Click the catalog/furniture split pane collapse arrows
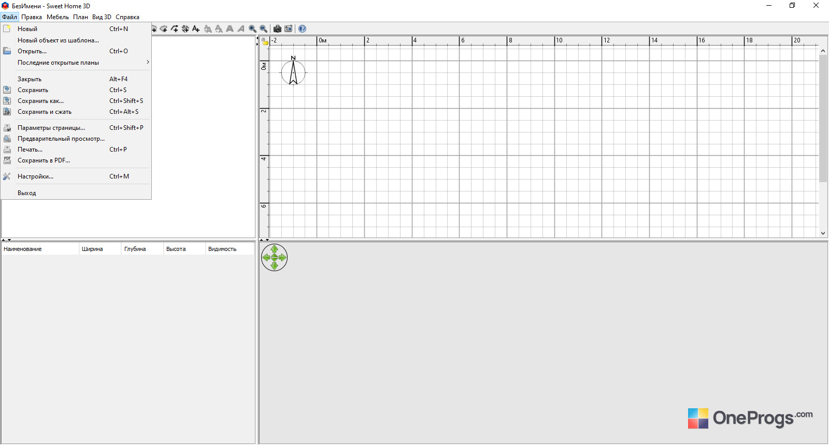Screen dimensions: 829x445 (x=6, y=240)
